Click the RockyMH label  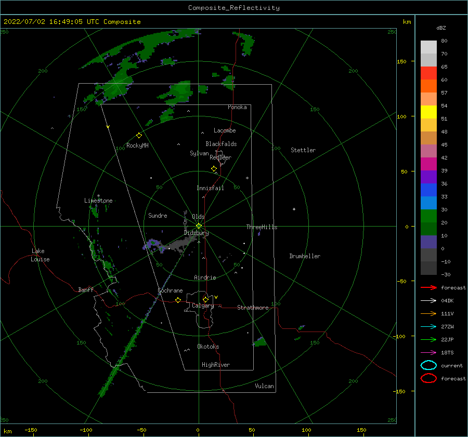[137, 145]
